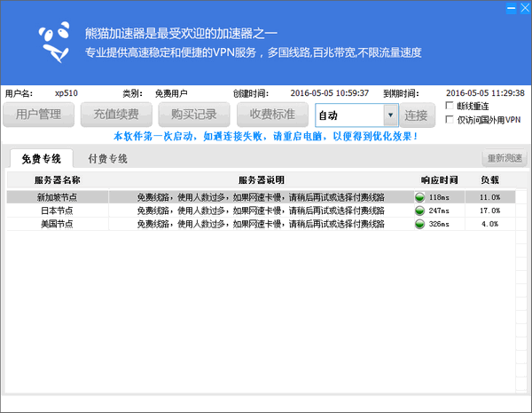This screenshot has width=532, height=413.
Task: Click 17.0% load value
Action: click(490, 210)
